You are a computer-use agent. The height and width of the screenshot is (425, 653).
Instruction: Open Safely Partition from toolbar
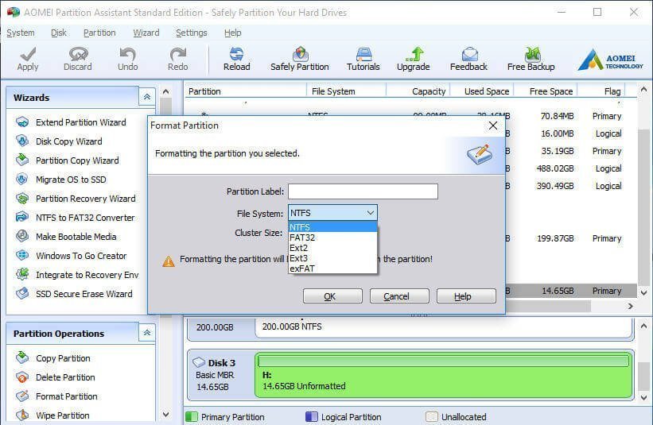tap(299, 59)
